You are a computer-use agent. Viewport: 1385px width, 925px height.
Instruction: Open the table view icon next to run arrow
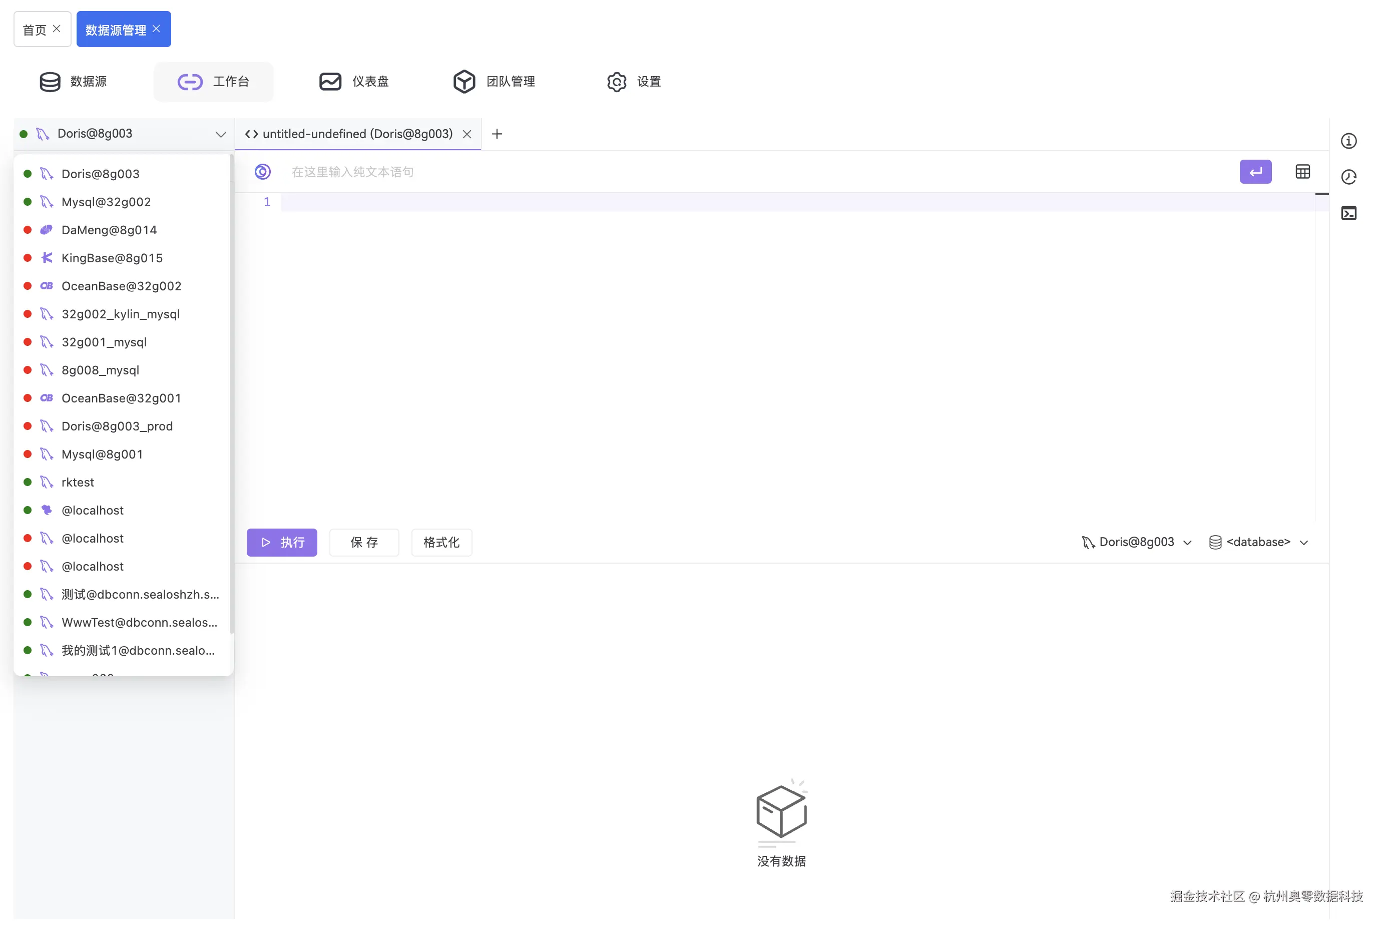1302,172
